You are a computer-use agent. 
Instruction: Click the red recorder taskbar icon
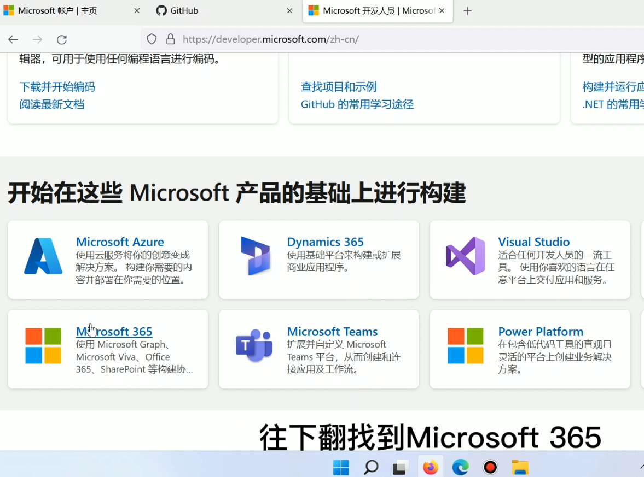[x=490, y=467]
